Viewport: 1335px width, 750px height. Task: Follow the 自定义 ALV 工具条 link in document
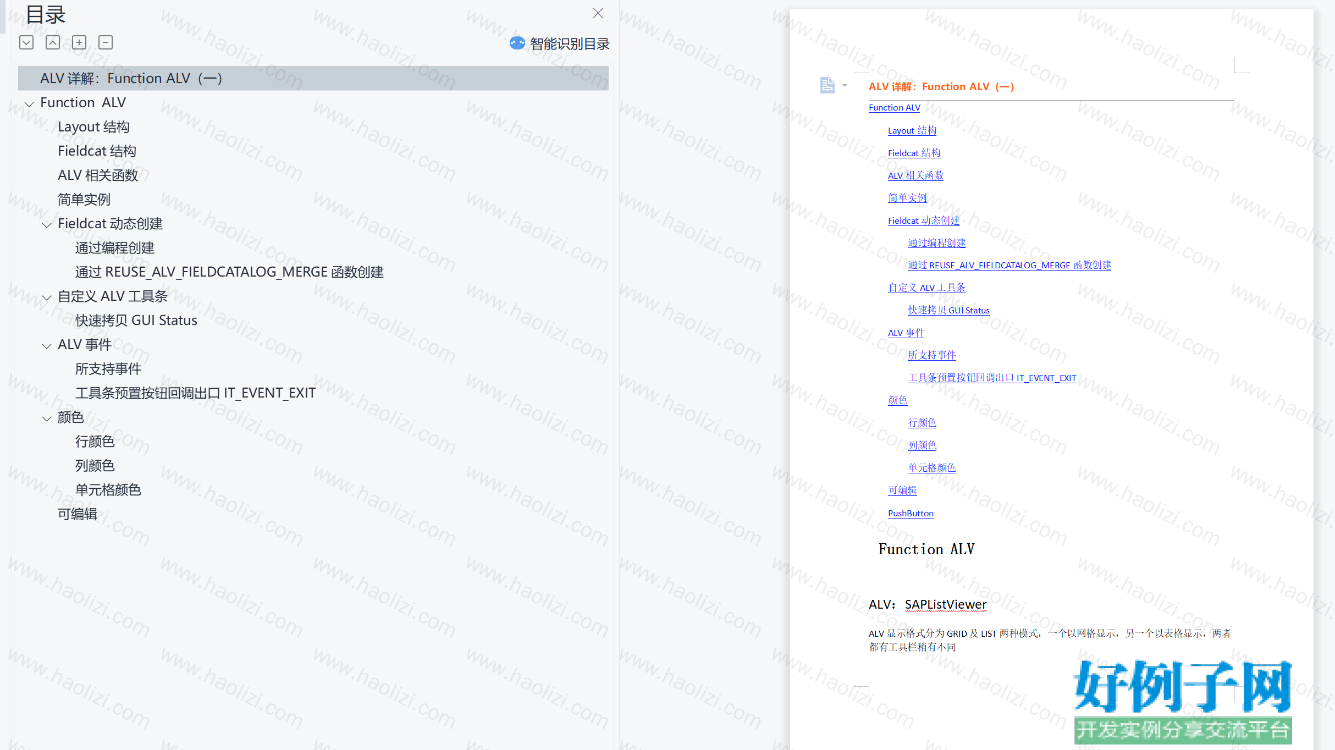point(926,288)
